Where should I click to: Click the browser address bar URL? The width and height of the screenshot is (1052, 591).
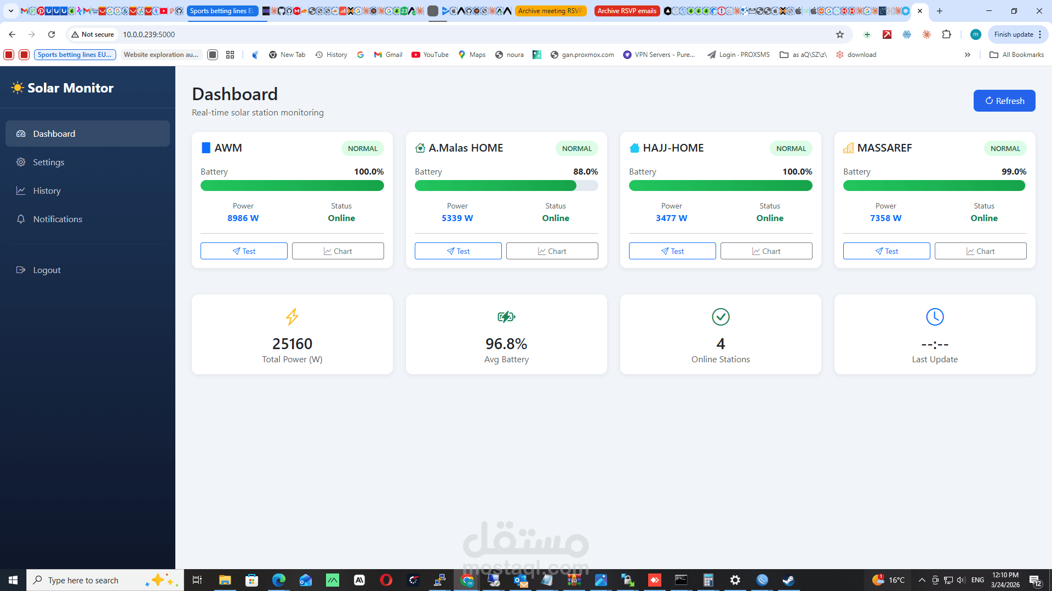click(x=148, y=34)
